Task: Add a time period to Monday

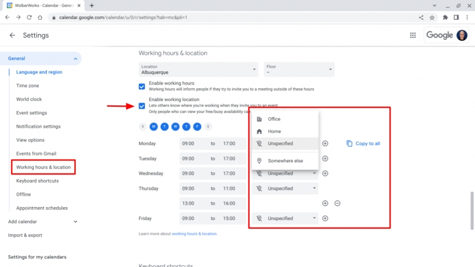Action: [325, 144]
